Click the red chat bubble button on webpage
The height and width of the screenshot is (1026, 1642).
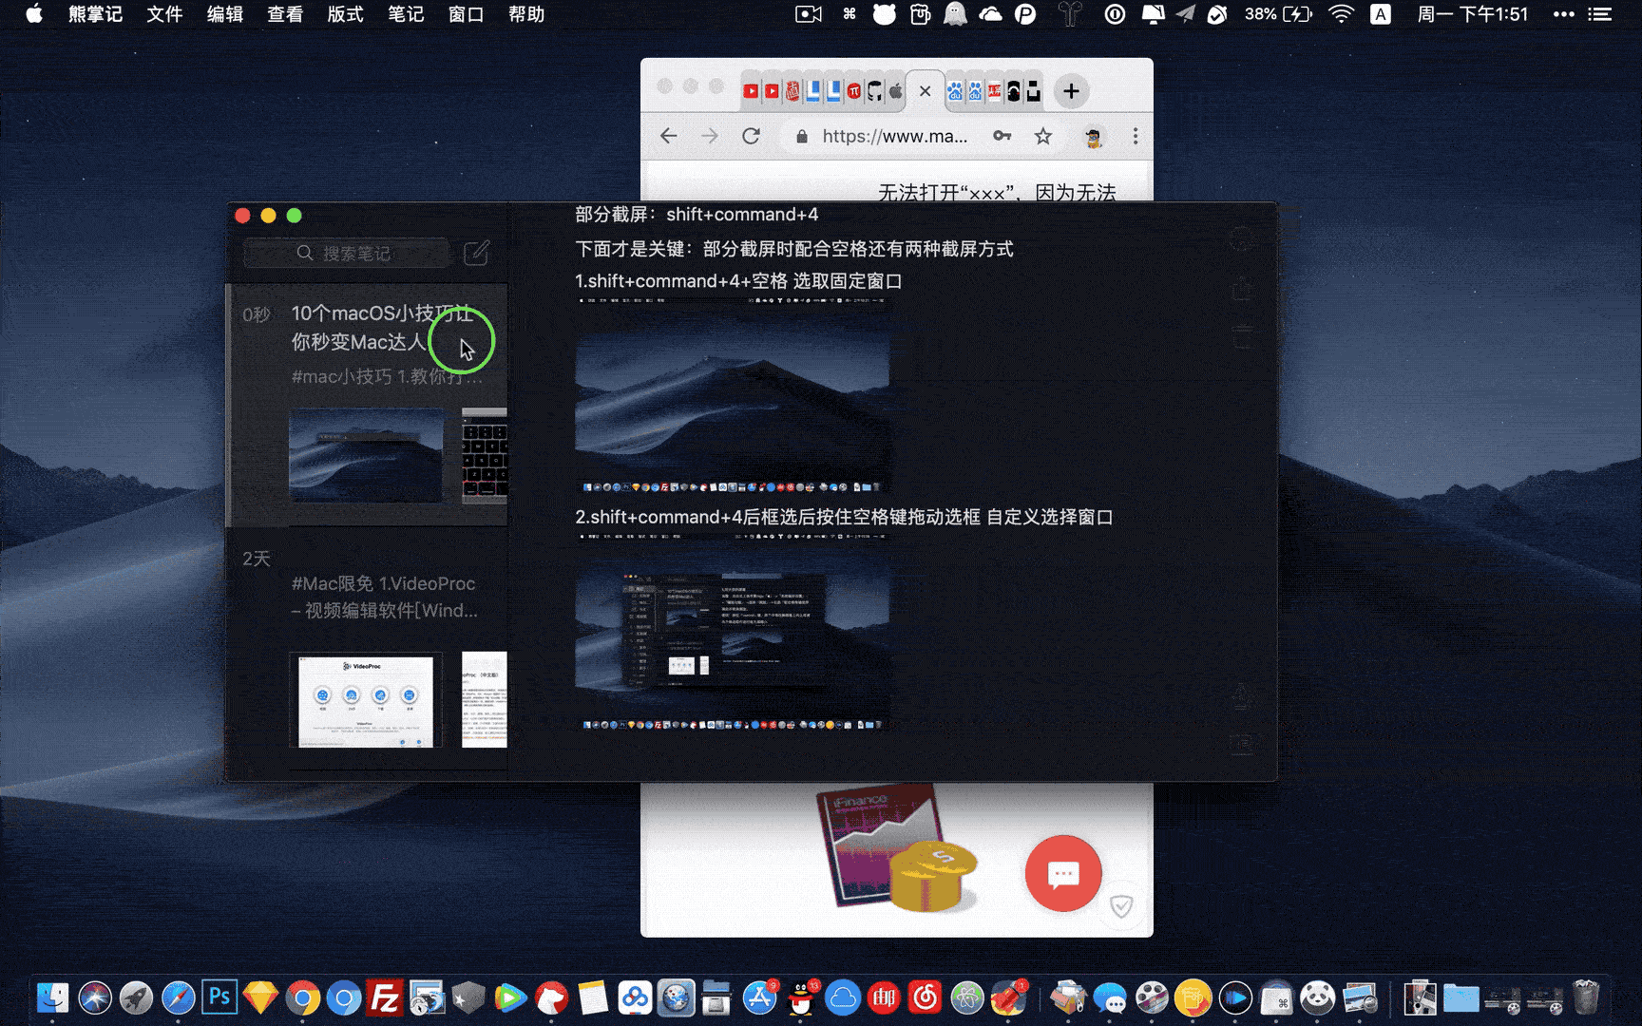(1062, 873)
